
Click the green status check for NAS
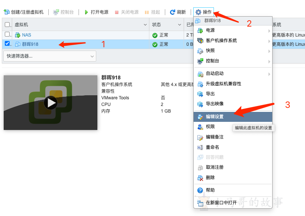[x=155, y=35]
